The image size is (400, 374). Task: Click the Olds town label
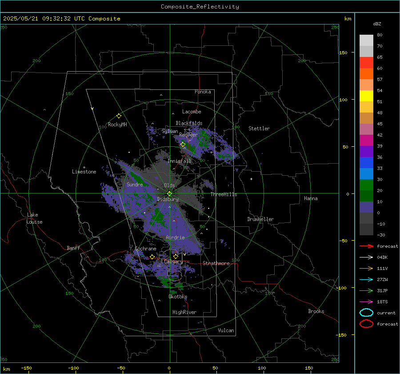(x=169, y=185)
